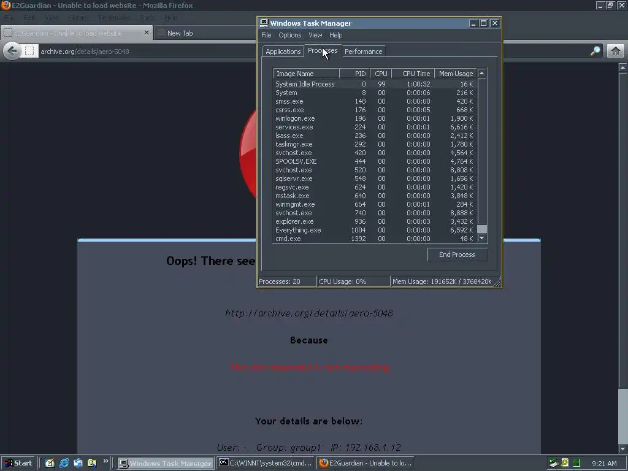Click the magnifier search icon in the Firefox toolbar
The image size is (628, 471).
595,51
